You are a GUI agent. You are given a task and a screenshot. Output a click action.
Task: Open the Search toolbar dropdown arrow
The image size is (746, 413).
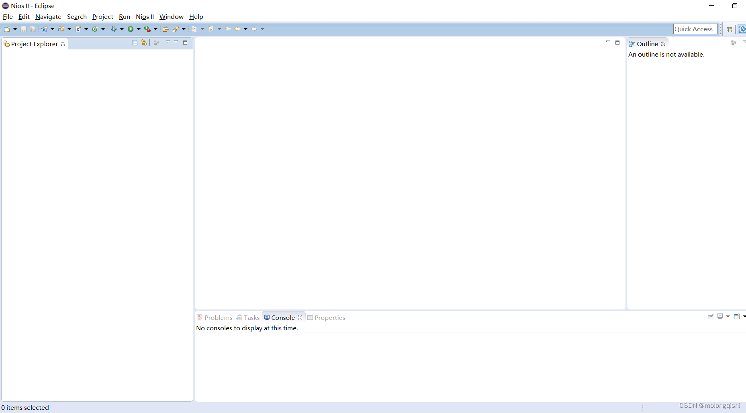click(x=184, y=29)
